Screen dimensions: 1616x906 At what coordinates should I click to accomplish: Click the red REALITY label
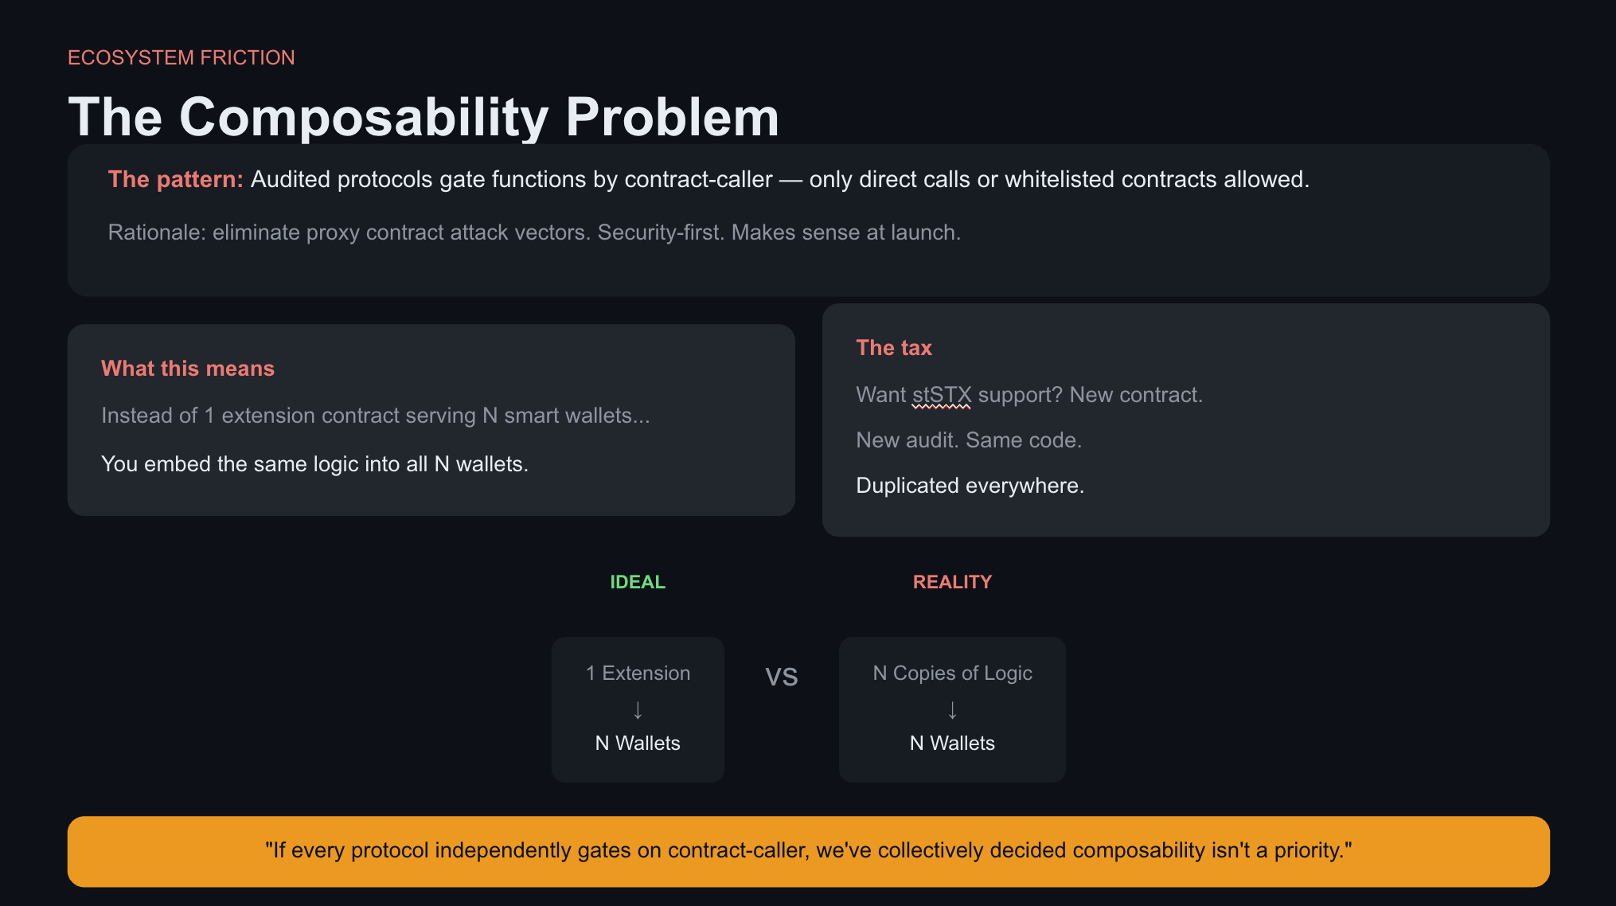click(952, 582)
